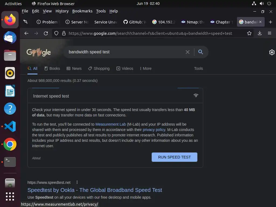Open the Files manager dock icon

(10, 55)
